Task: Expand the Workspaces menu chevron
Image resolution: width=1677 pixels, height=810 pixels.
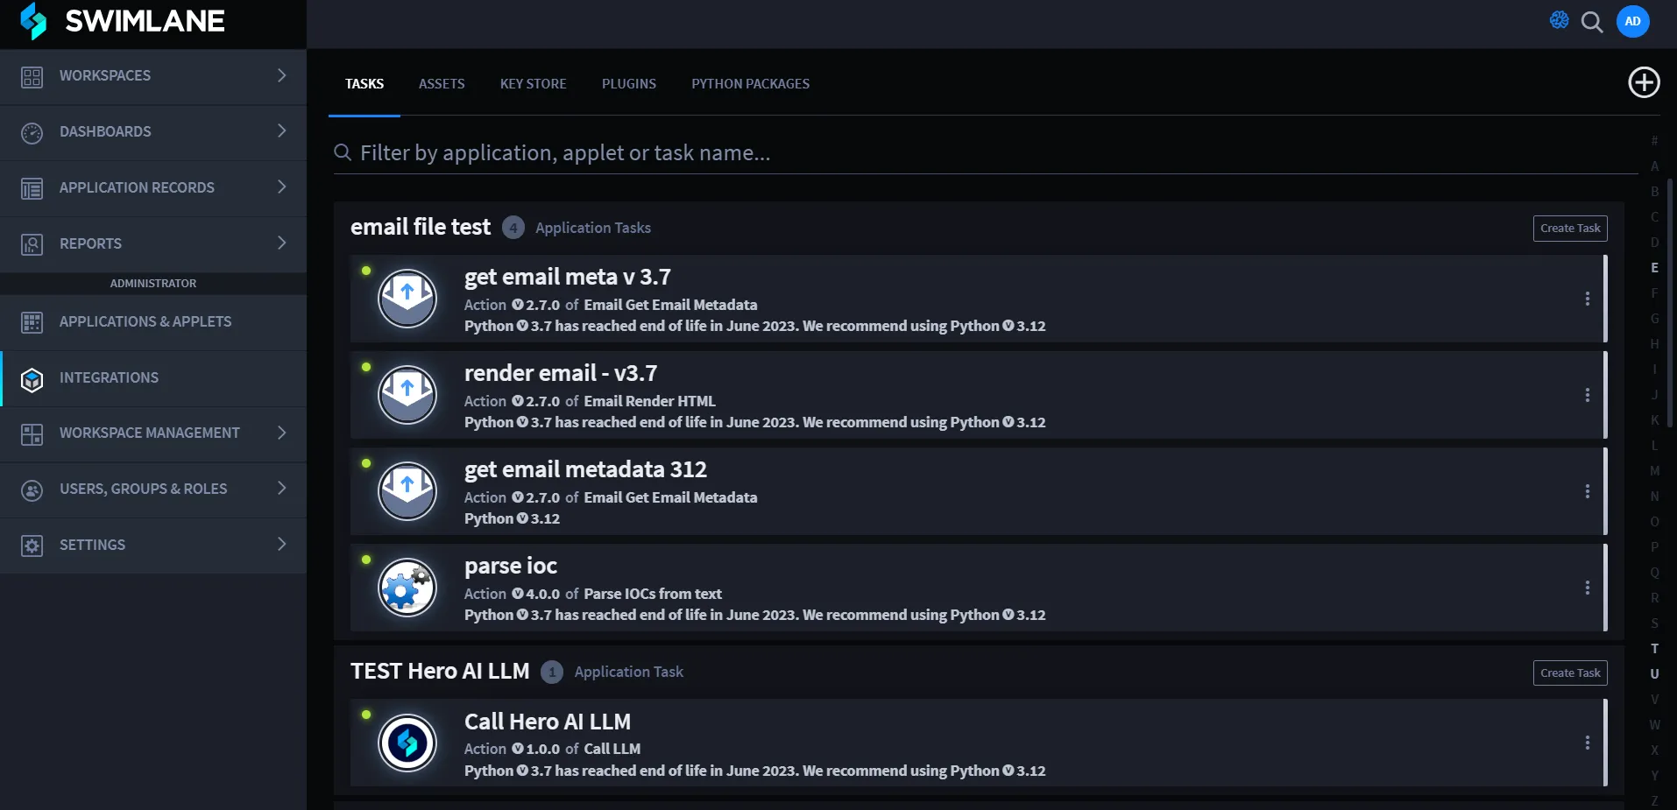Action: pos(281,75)
